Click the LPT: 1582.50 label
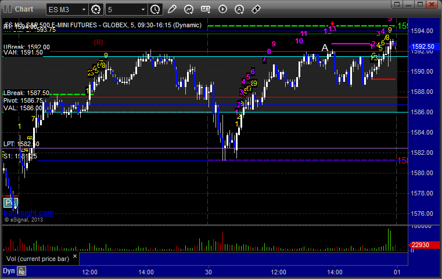Image resolution: width=442 pixels, height=279 pixels. point(21,144)
